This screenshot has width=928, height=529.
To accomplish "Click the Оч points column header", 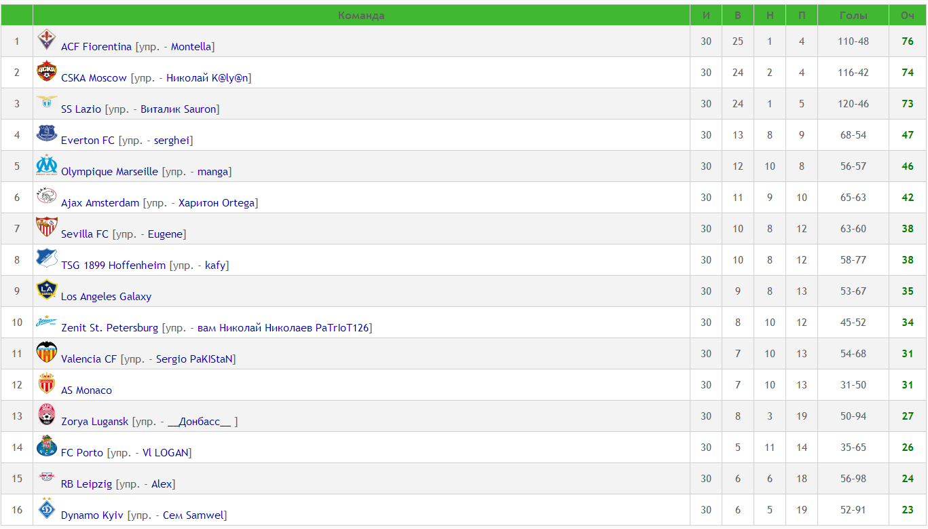I will point(907,16).
